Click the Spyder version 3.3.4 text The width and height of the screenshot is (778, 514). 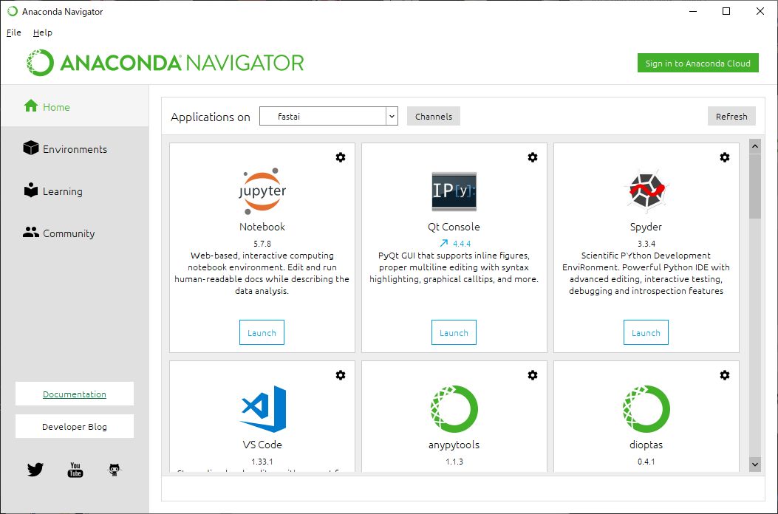pos(646,244)
